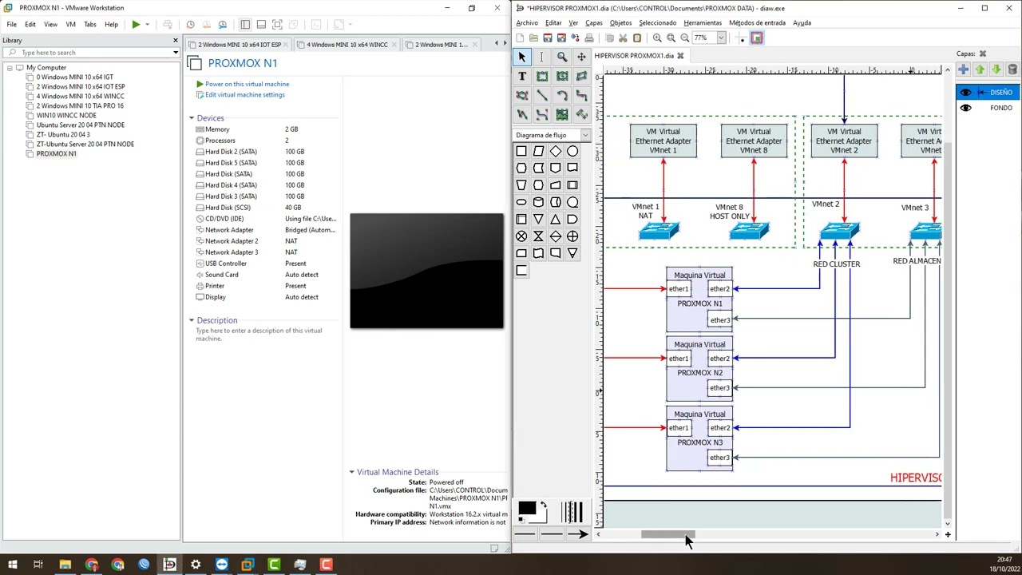Add new layer in Dia Capas panel
This screenshot has width=1022, height=575.
(964, 70)
